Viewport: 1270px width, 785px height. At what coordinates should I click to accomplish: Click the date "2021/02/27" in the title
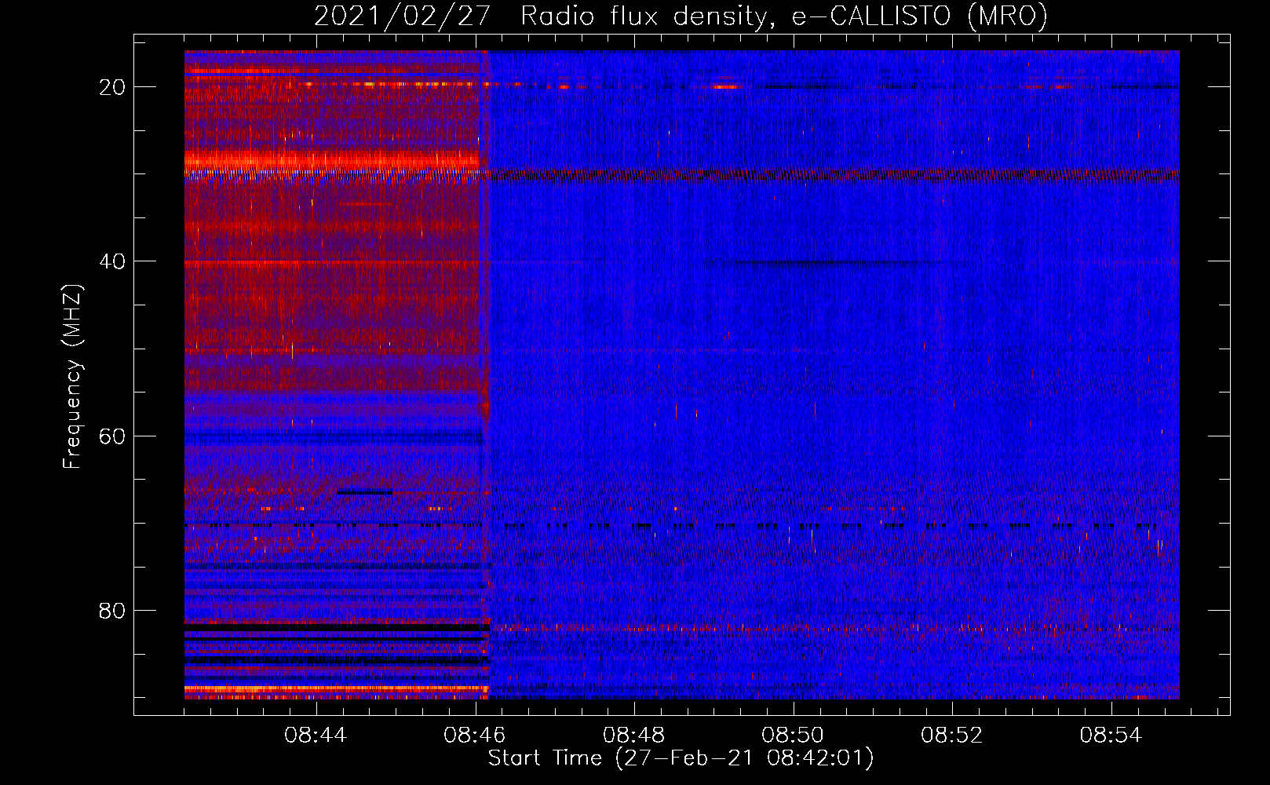(x=403, y=16)
